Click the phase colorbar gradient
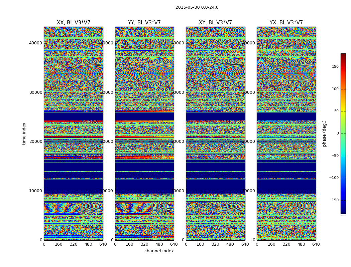This screenshot has height=267, width=351. [343, 133]
